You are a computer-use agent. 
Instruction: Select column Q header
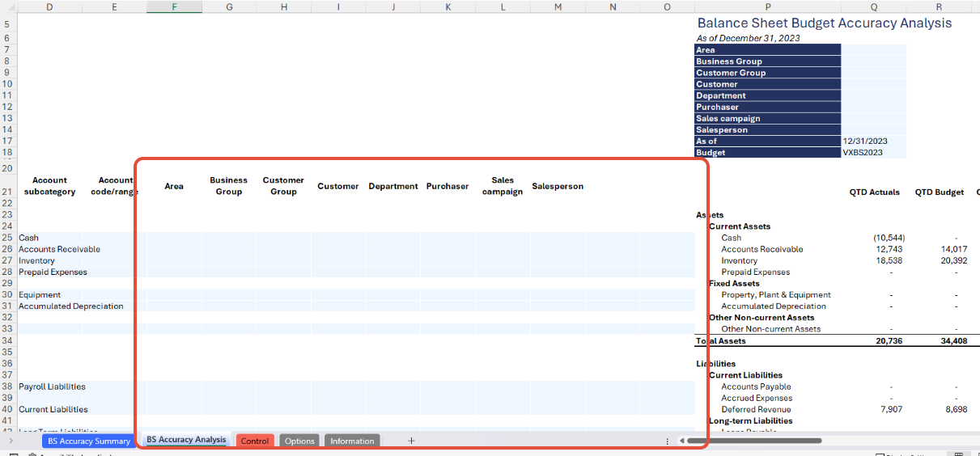pyautogui.click(x=873, y=6)
